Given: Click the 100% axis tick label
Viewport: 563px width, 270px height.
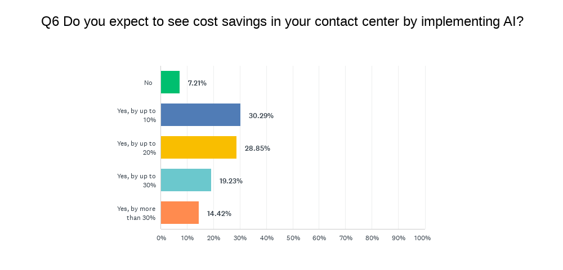Looking at the screenshot, I should [x=422, y=238].
